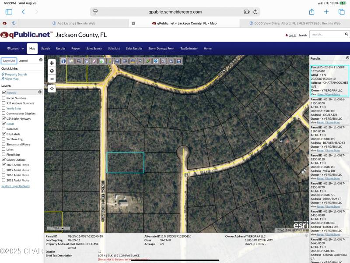Image resolution: width=350 pixels, height=263 pixels.
Task: Click the blue full-extent zoom icon
Action: point(156,61)
